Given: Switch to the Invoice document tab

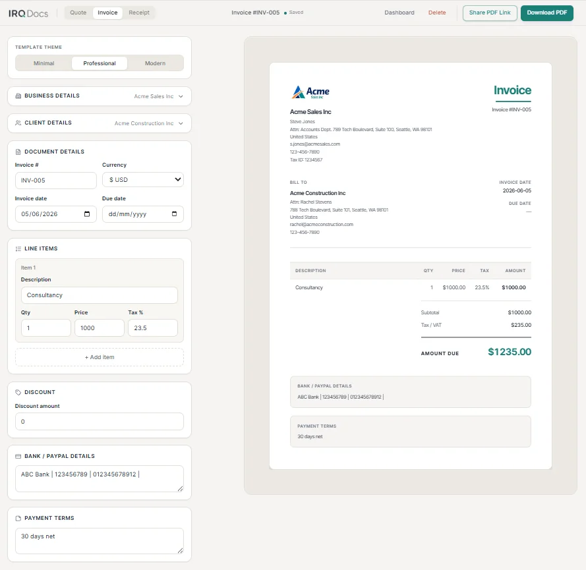Looking at the screenshot, I should tap(107, 13).
